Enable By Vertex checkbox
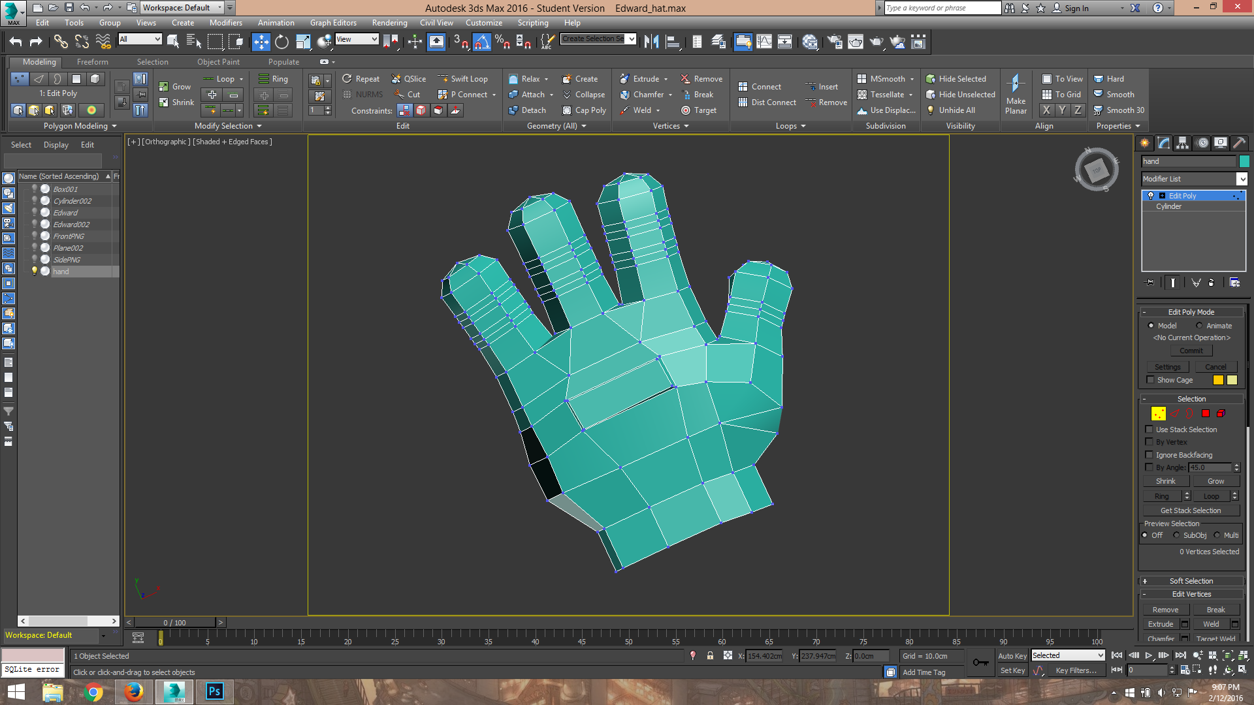This screenshot has height=705, width=1254. (x=1149, y=442)
